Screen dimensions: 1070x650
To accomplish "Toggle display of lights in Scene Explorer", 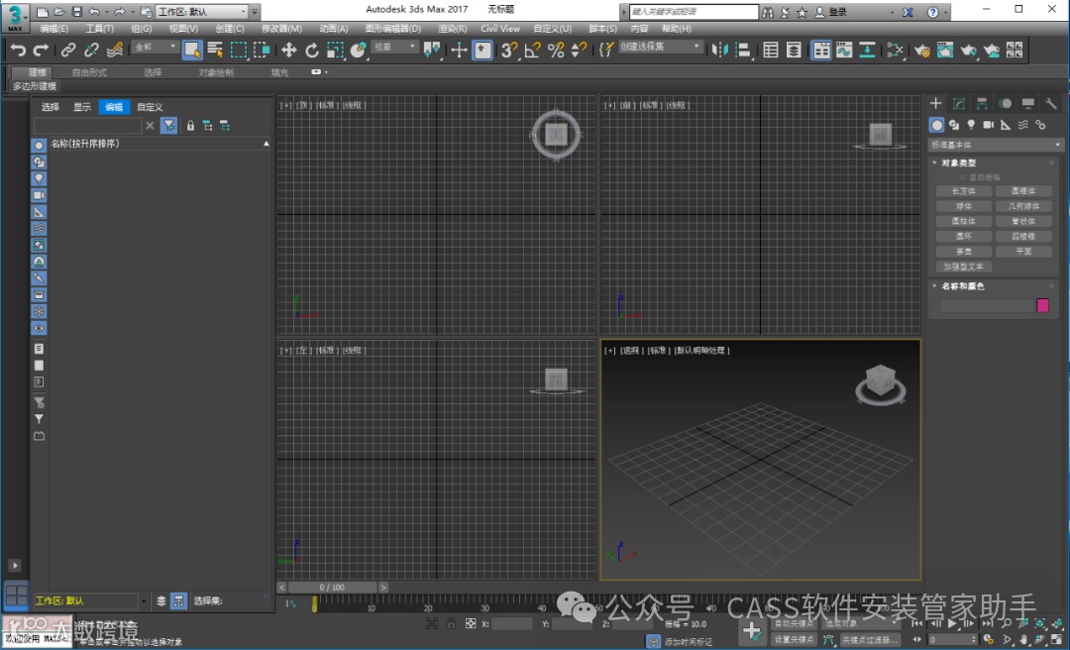I will click(40, 178).
